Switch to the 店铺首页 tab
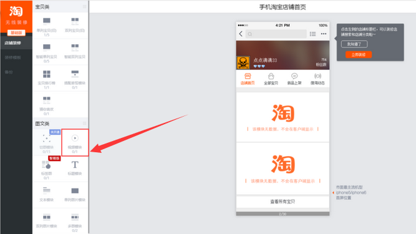The width and height of the screenshot is (416, 234). click(x=248, y=79)
